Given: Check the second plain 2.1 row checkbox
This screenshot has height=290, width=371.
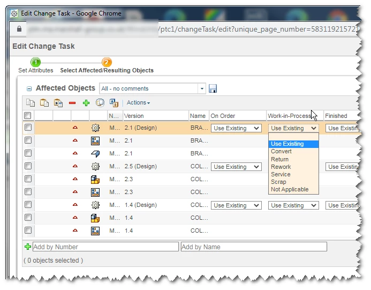Looking at the screenshot, I should (x=28, y=153).
